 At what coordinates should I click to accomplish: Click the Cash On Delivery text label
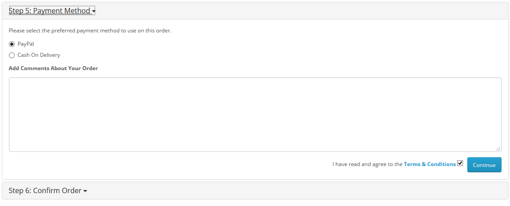39,55
